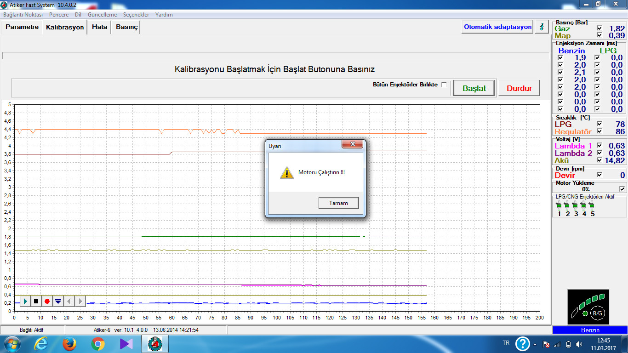Click the Akü voltage value 14,82
Screen dimensions: 628x353
coord(614,160)
